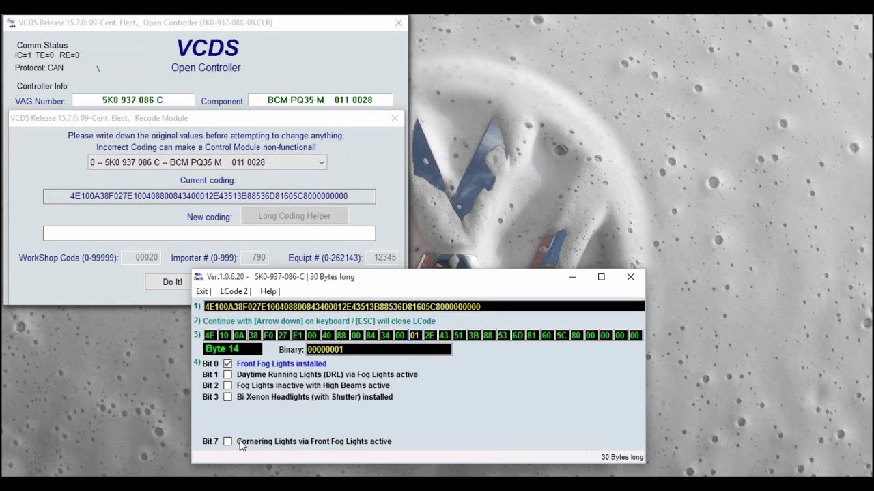
Task: Select byte cell 38
Action: pyautogui.click(x=254, y=335)
